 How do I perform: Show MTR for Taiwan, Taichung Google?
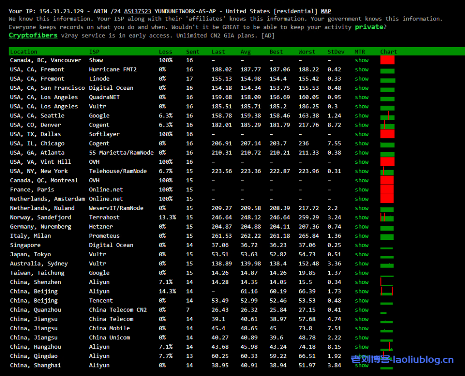361,273
